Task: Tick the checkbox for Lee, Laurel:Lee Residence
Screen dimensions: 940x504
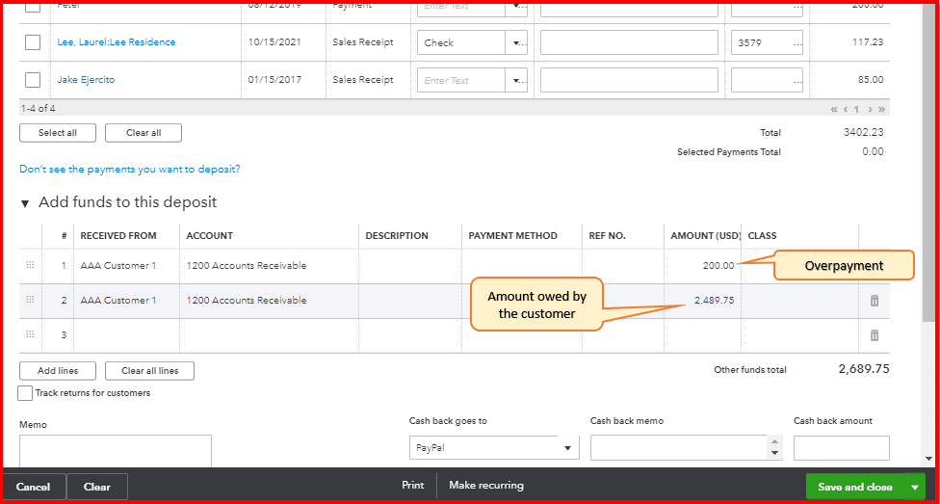Action: (x=33, y=42)
